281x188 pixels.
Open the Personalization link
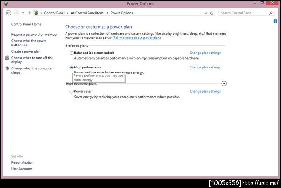click(22, 162)
